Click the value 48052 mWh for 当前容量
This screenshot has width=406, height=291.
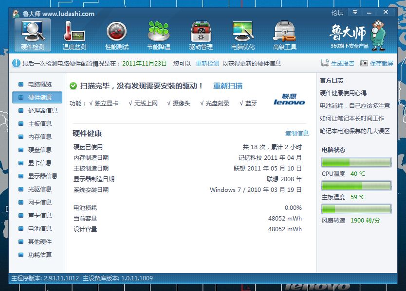point(285,219)
